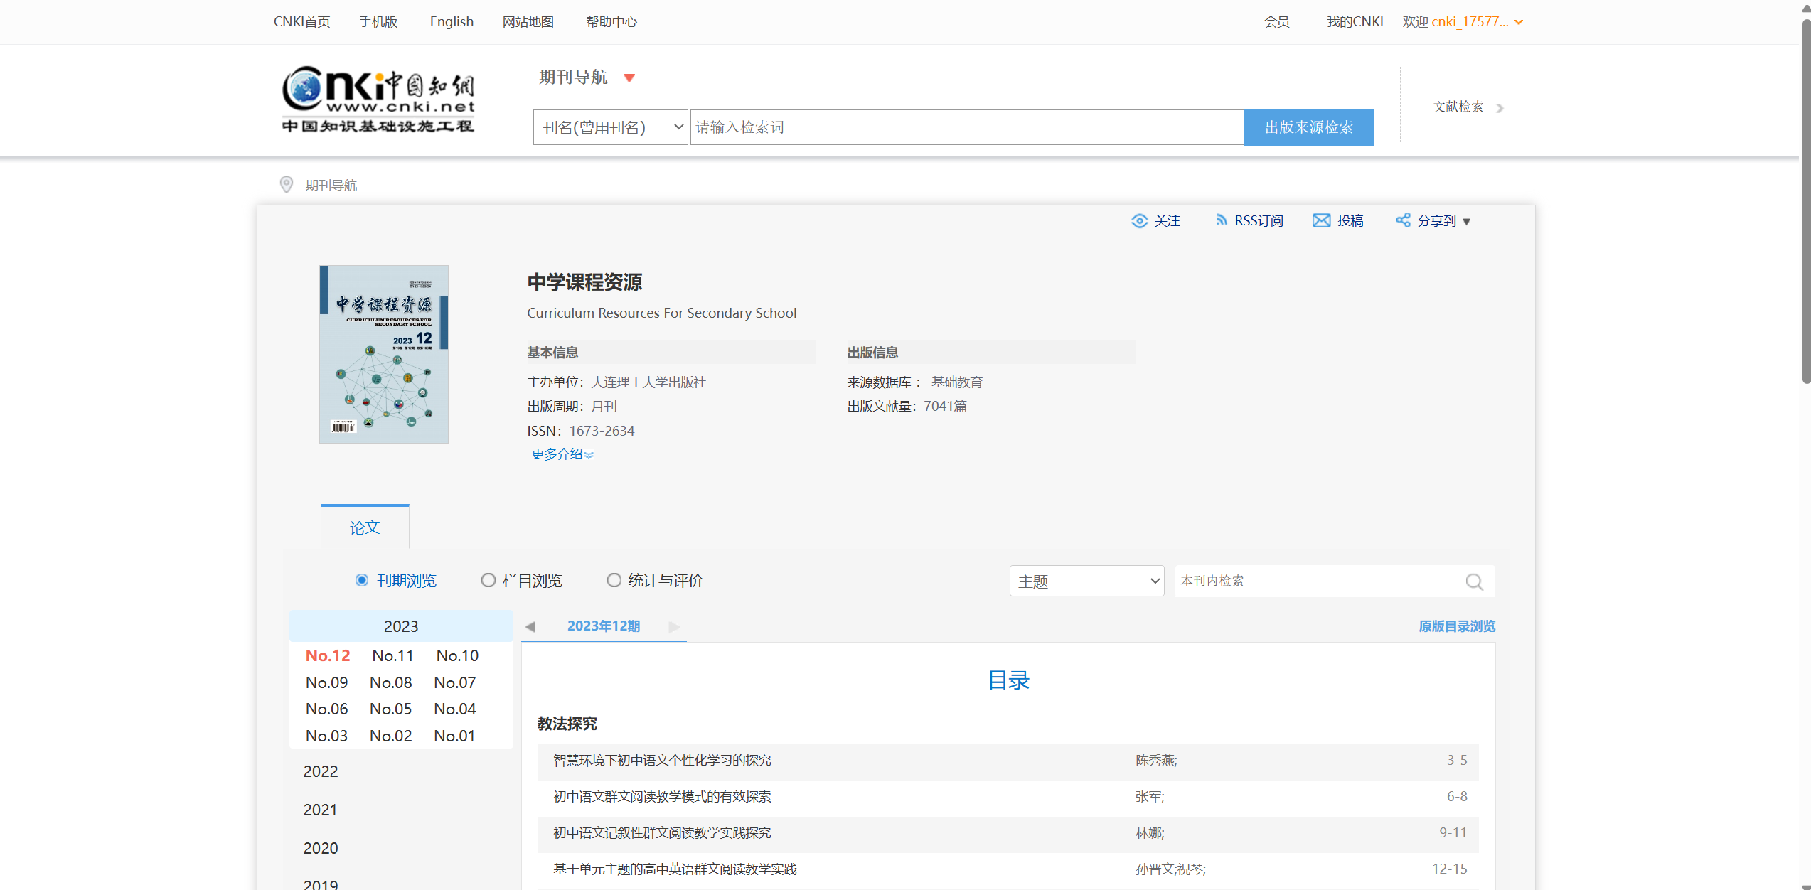Open the 期刊导航 dropdown triangle

pyautogui.click(x=629, y=78)
